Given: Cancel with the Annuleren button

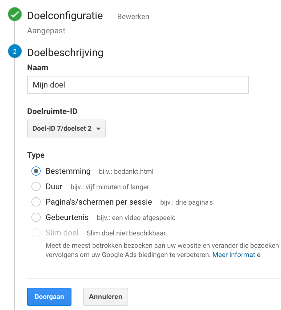Looking at the screenshot, I should pos(105,297).
